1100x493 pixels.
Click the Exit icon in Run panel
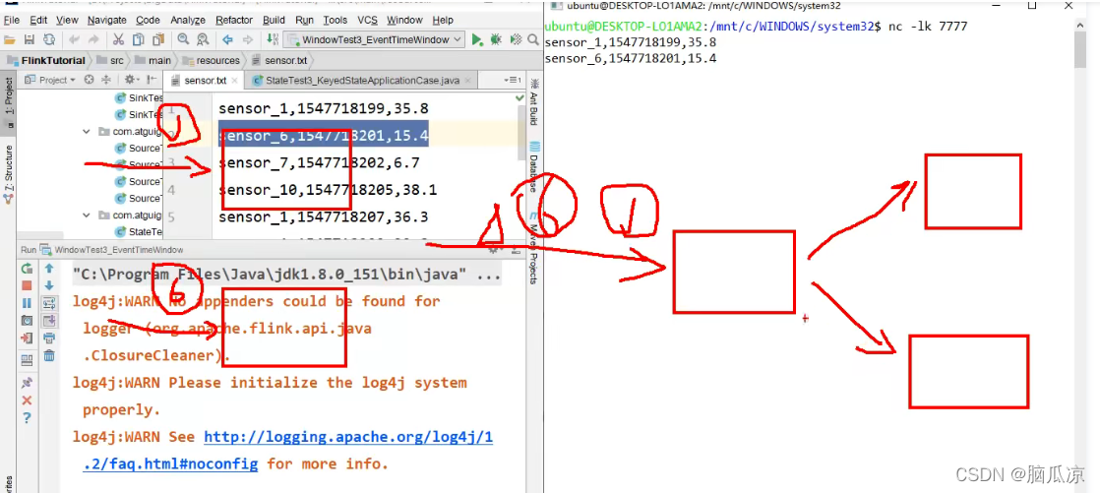[x=27, y=339]
